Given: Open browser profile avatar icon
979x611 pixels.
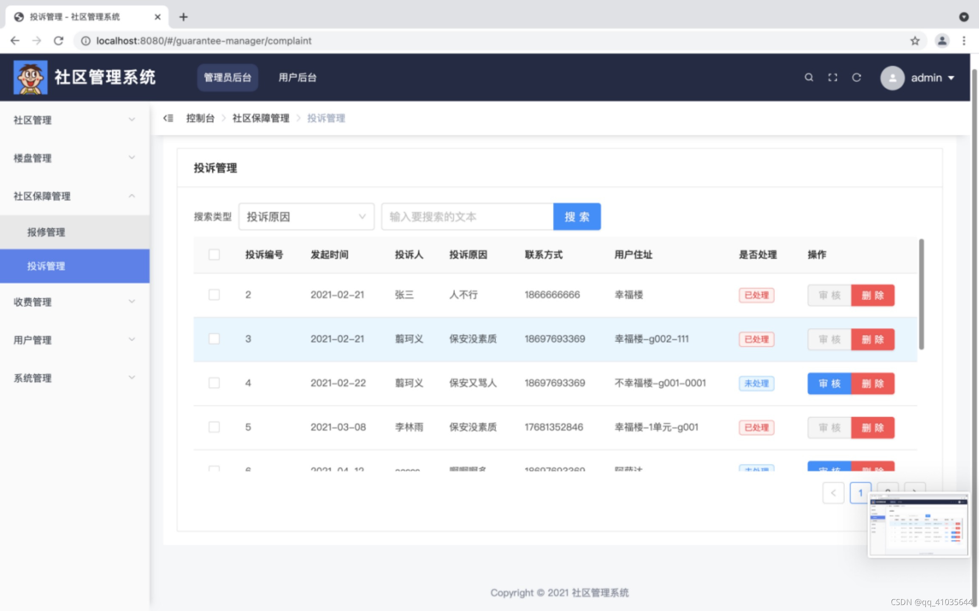Looking at the screenshot, I should coord(942,41).
